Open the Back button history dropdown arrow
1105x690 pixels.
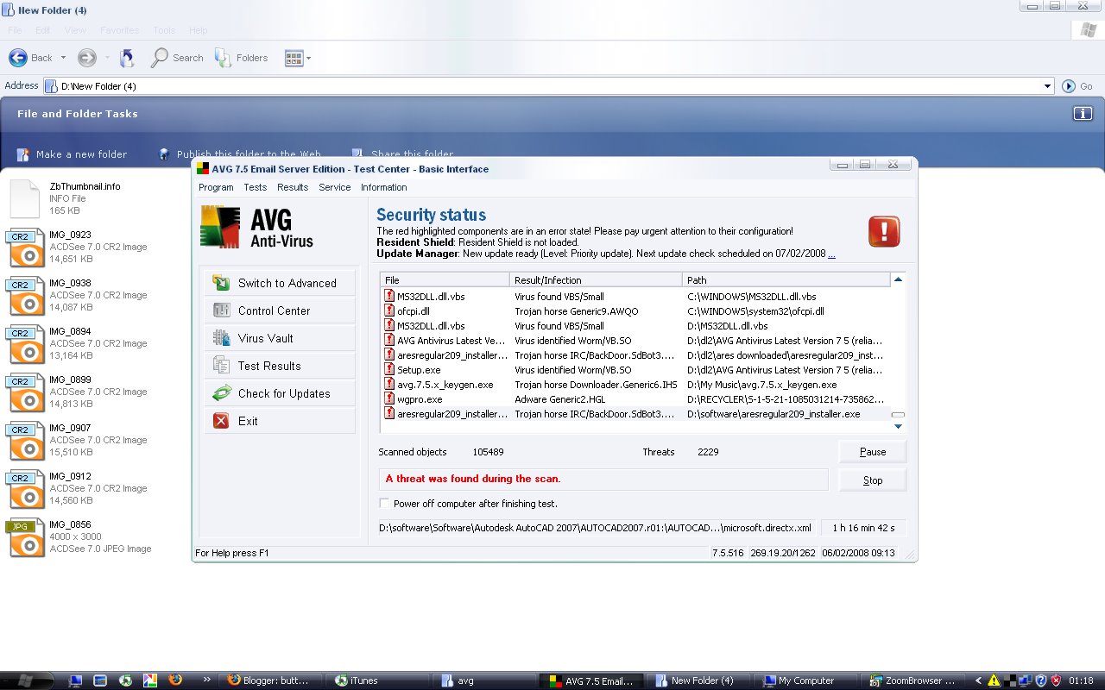point(62,58)
